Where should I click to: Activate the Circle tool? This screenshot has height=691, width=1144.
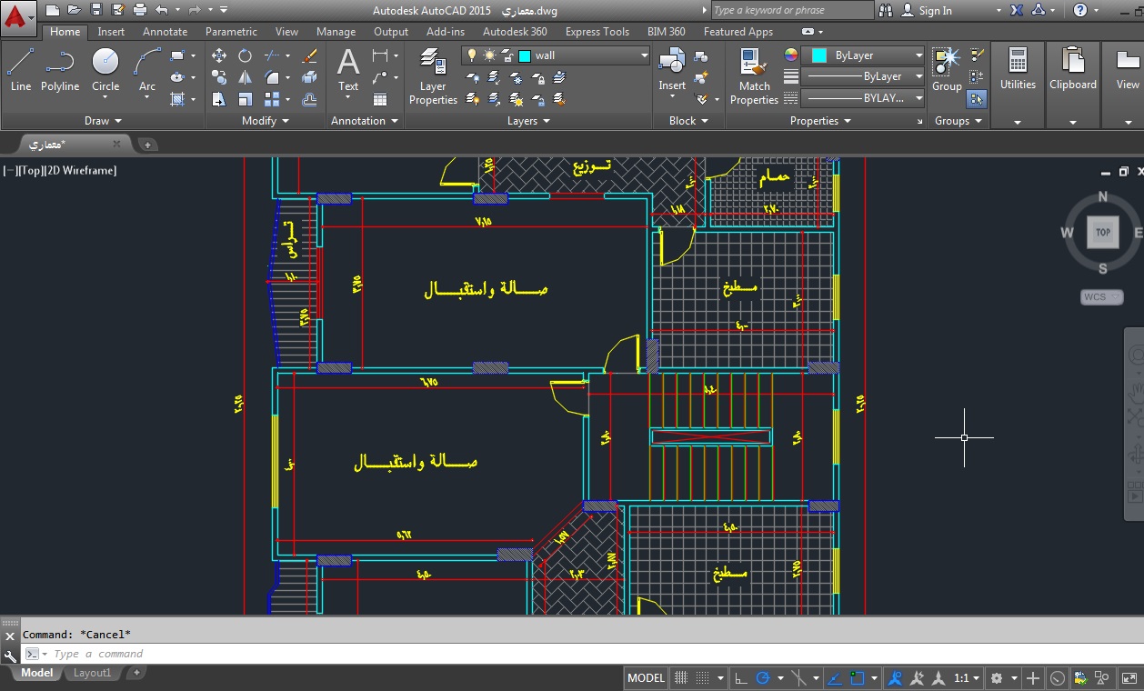(105, 70)
